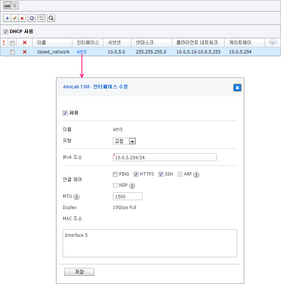Open the 유형 type dropdown
Image resolution: width=281 pixels, height=284 pixels.
pos(124,141)
